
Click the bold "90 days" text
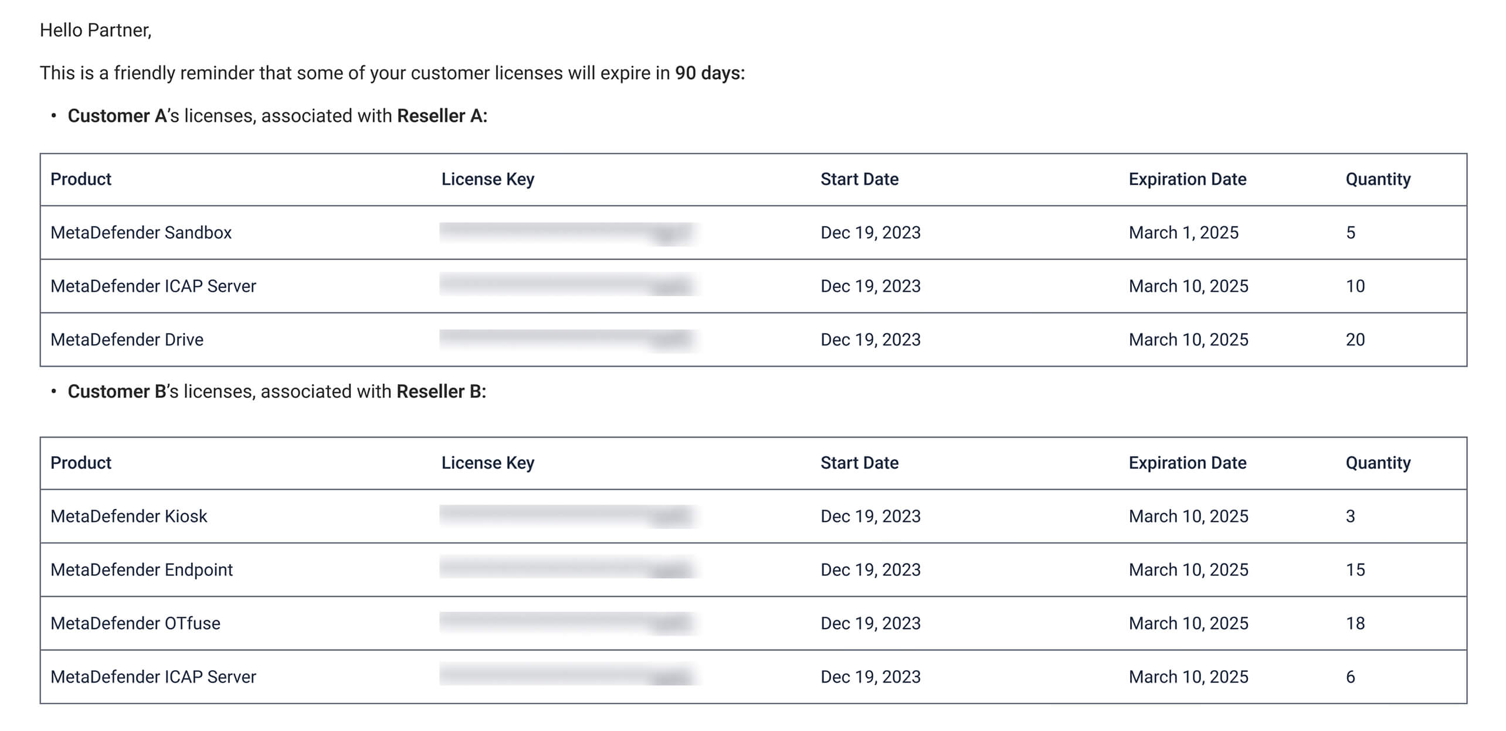pos(707,73)
